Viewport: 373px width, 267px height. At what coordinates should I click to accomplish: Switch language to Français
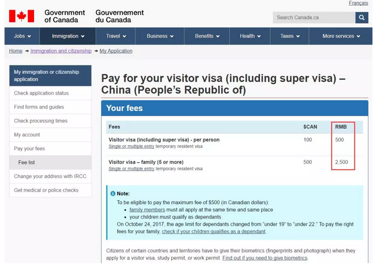click(358, 3)
